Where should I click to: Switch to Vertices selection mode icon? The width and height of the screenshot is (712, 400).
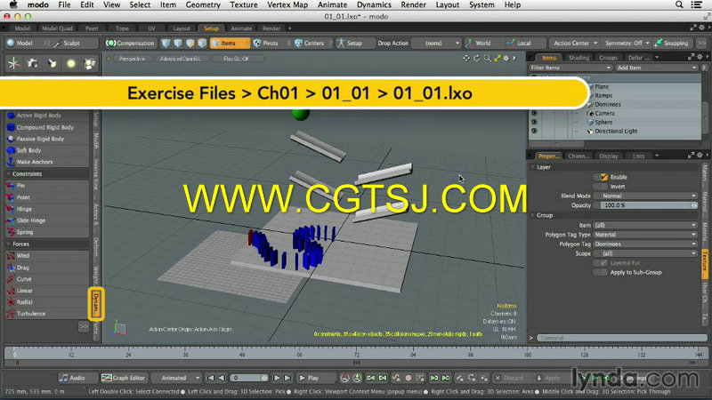click(x=166, y=43)
